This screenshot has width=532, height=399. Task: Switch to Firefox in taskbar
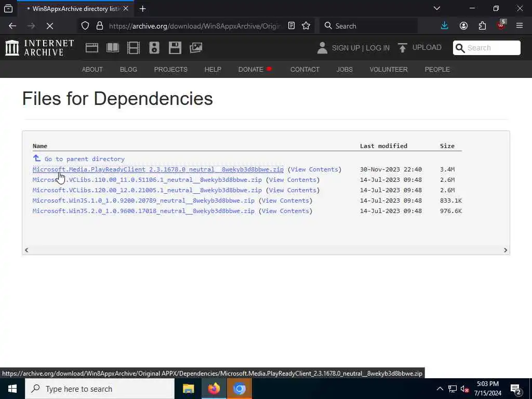[214, 389]
